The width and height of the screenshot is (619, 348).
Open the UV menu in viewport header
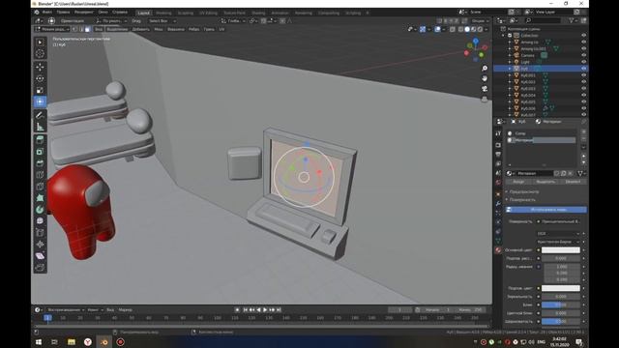click(221, 29)
